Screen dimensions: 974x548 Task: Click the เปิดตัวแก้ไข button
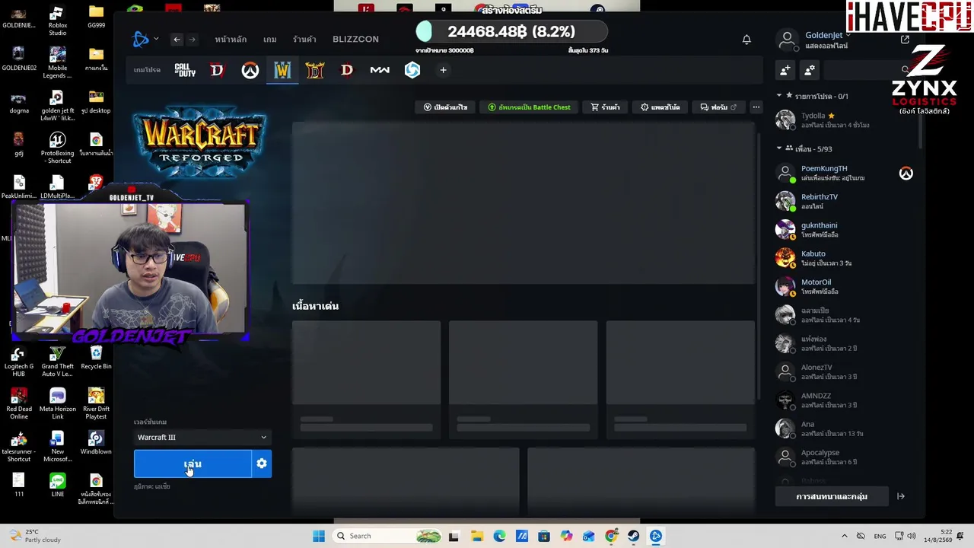point(445,107)
